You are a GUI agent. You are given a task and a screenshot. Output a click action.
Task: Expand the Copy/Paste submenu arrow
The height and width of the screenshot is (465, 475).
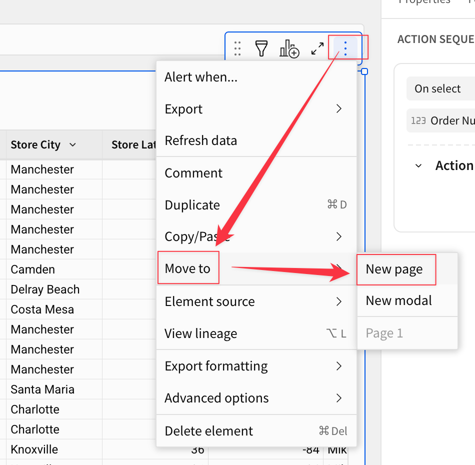pyautogui.click(x=339, y=236)
